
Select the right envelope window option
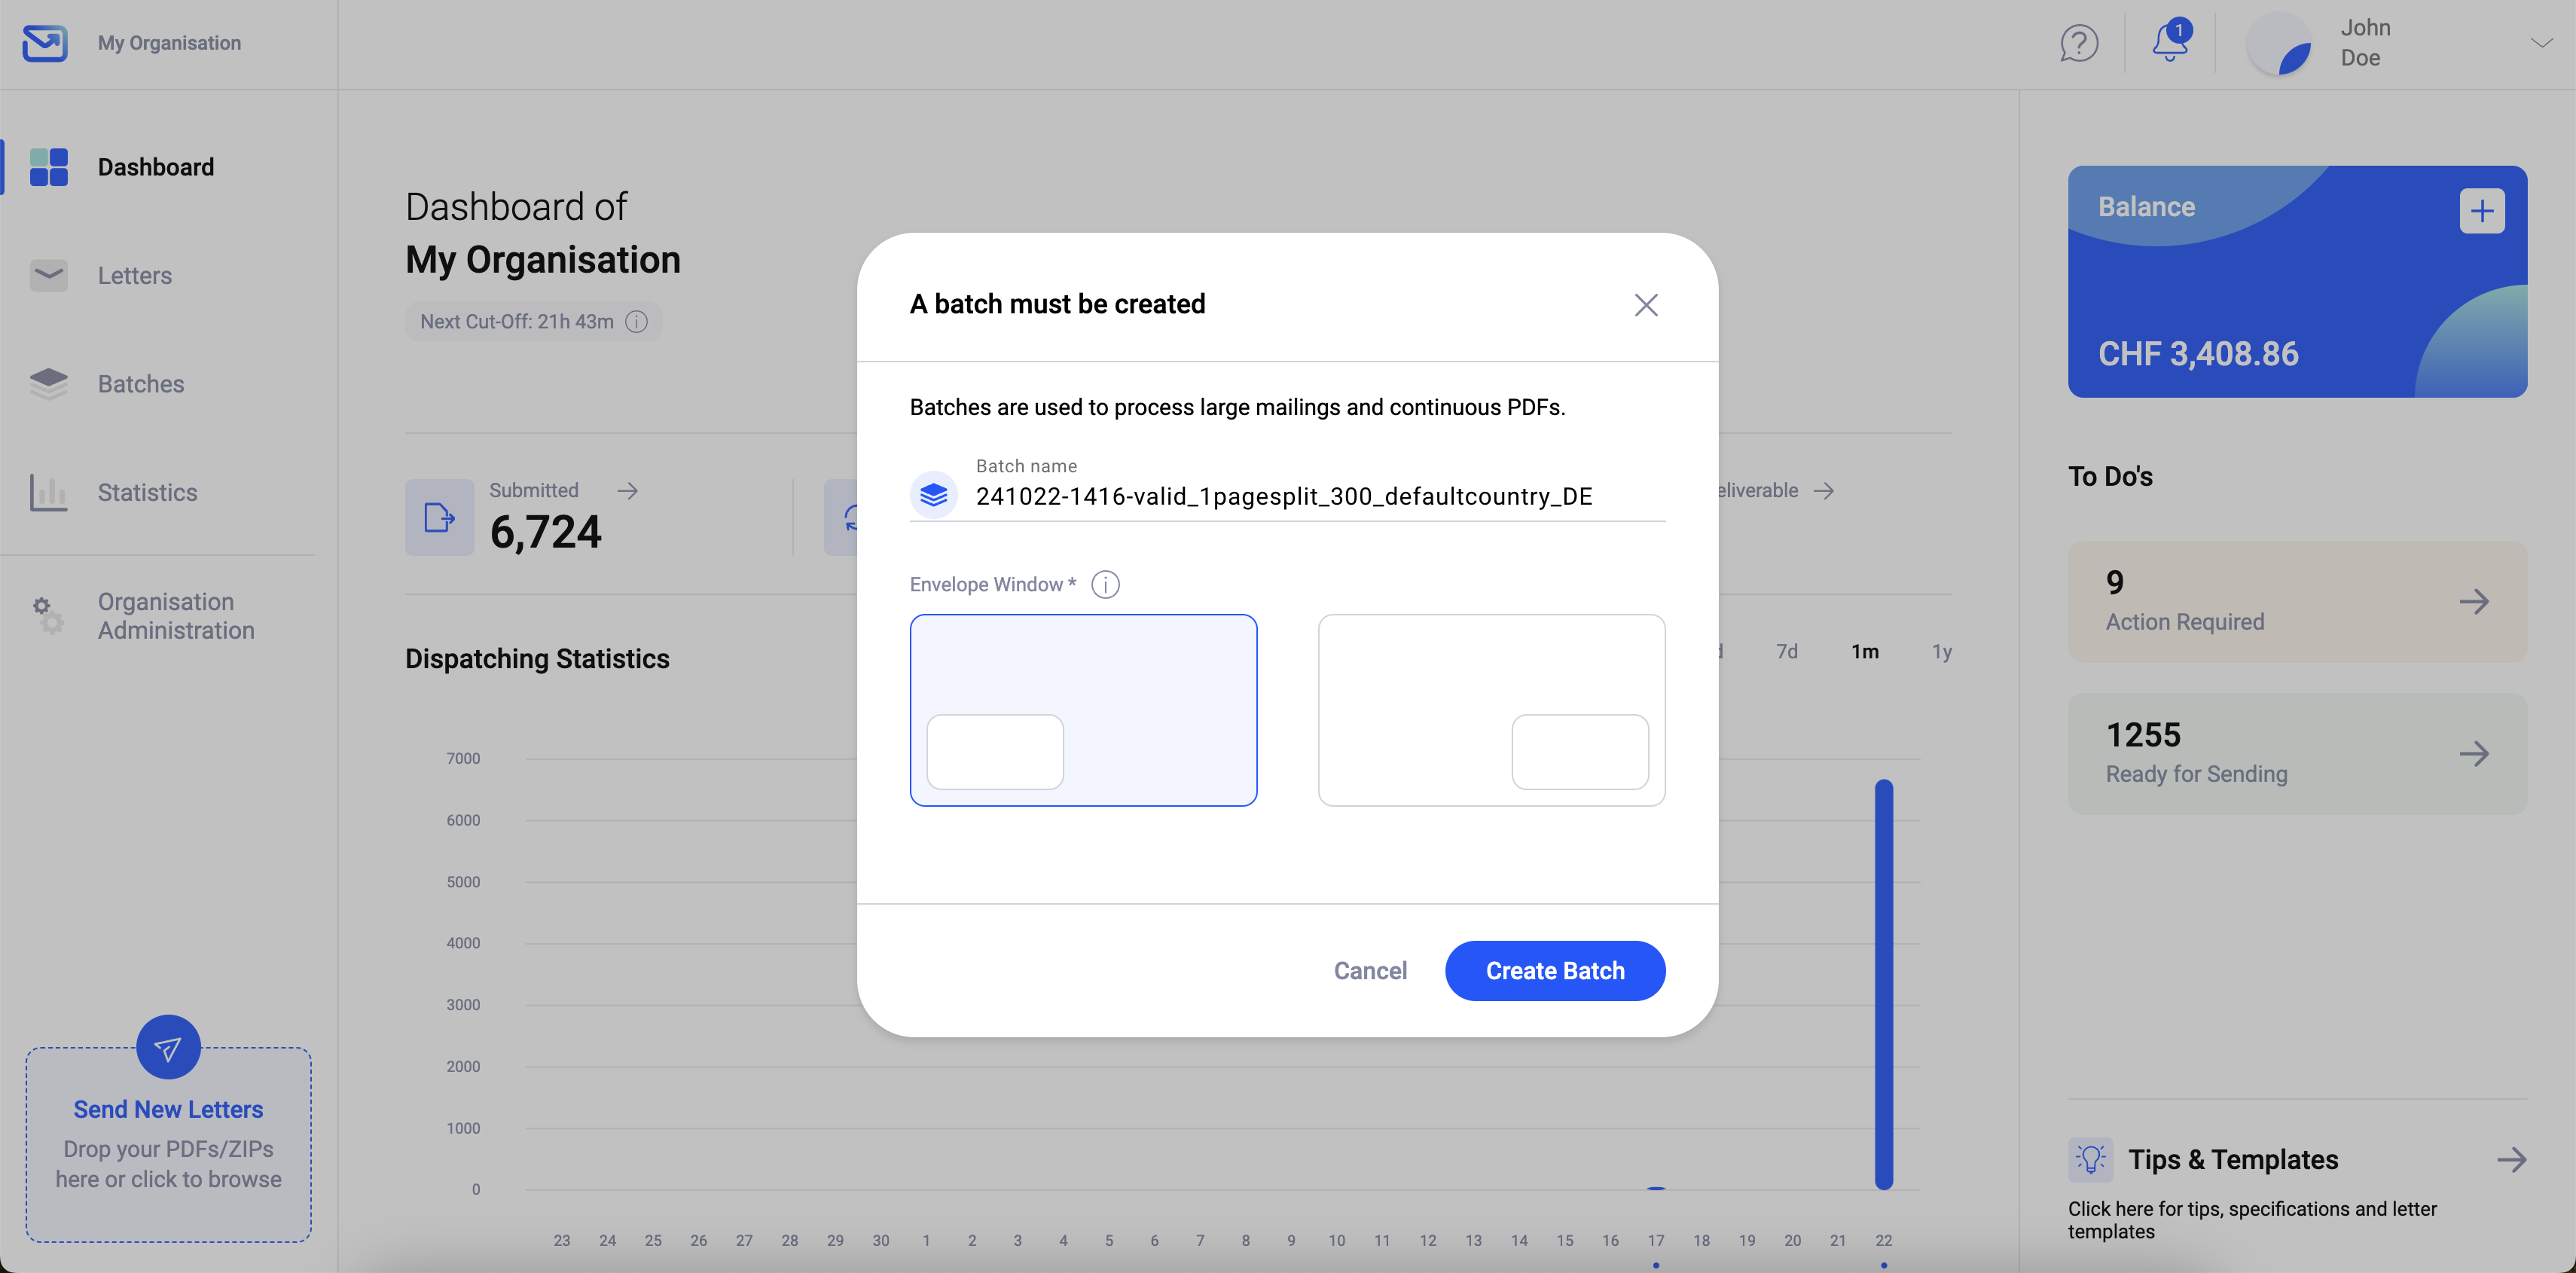point(1491,710)
